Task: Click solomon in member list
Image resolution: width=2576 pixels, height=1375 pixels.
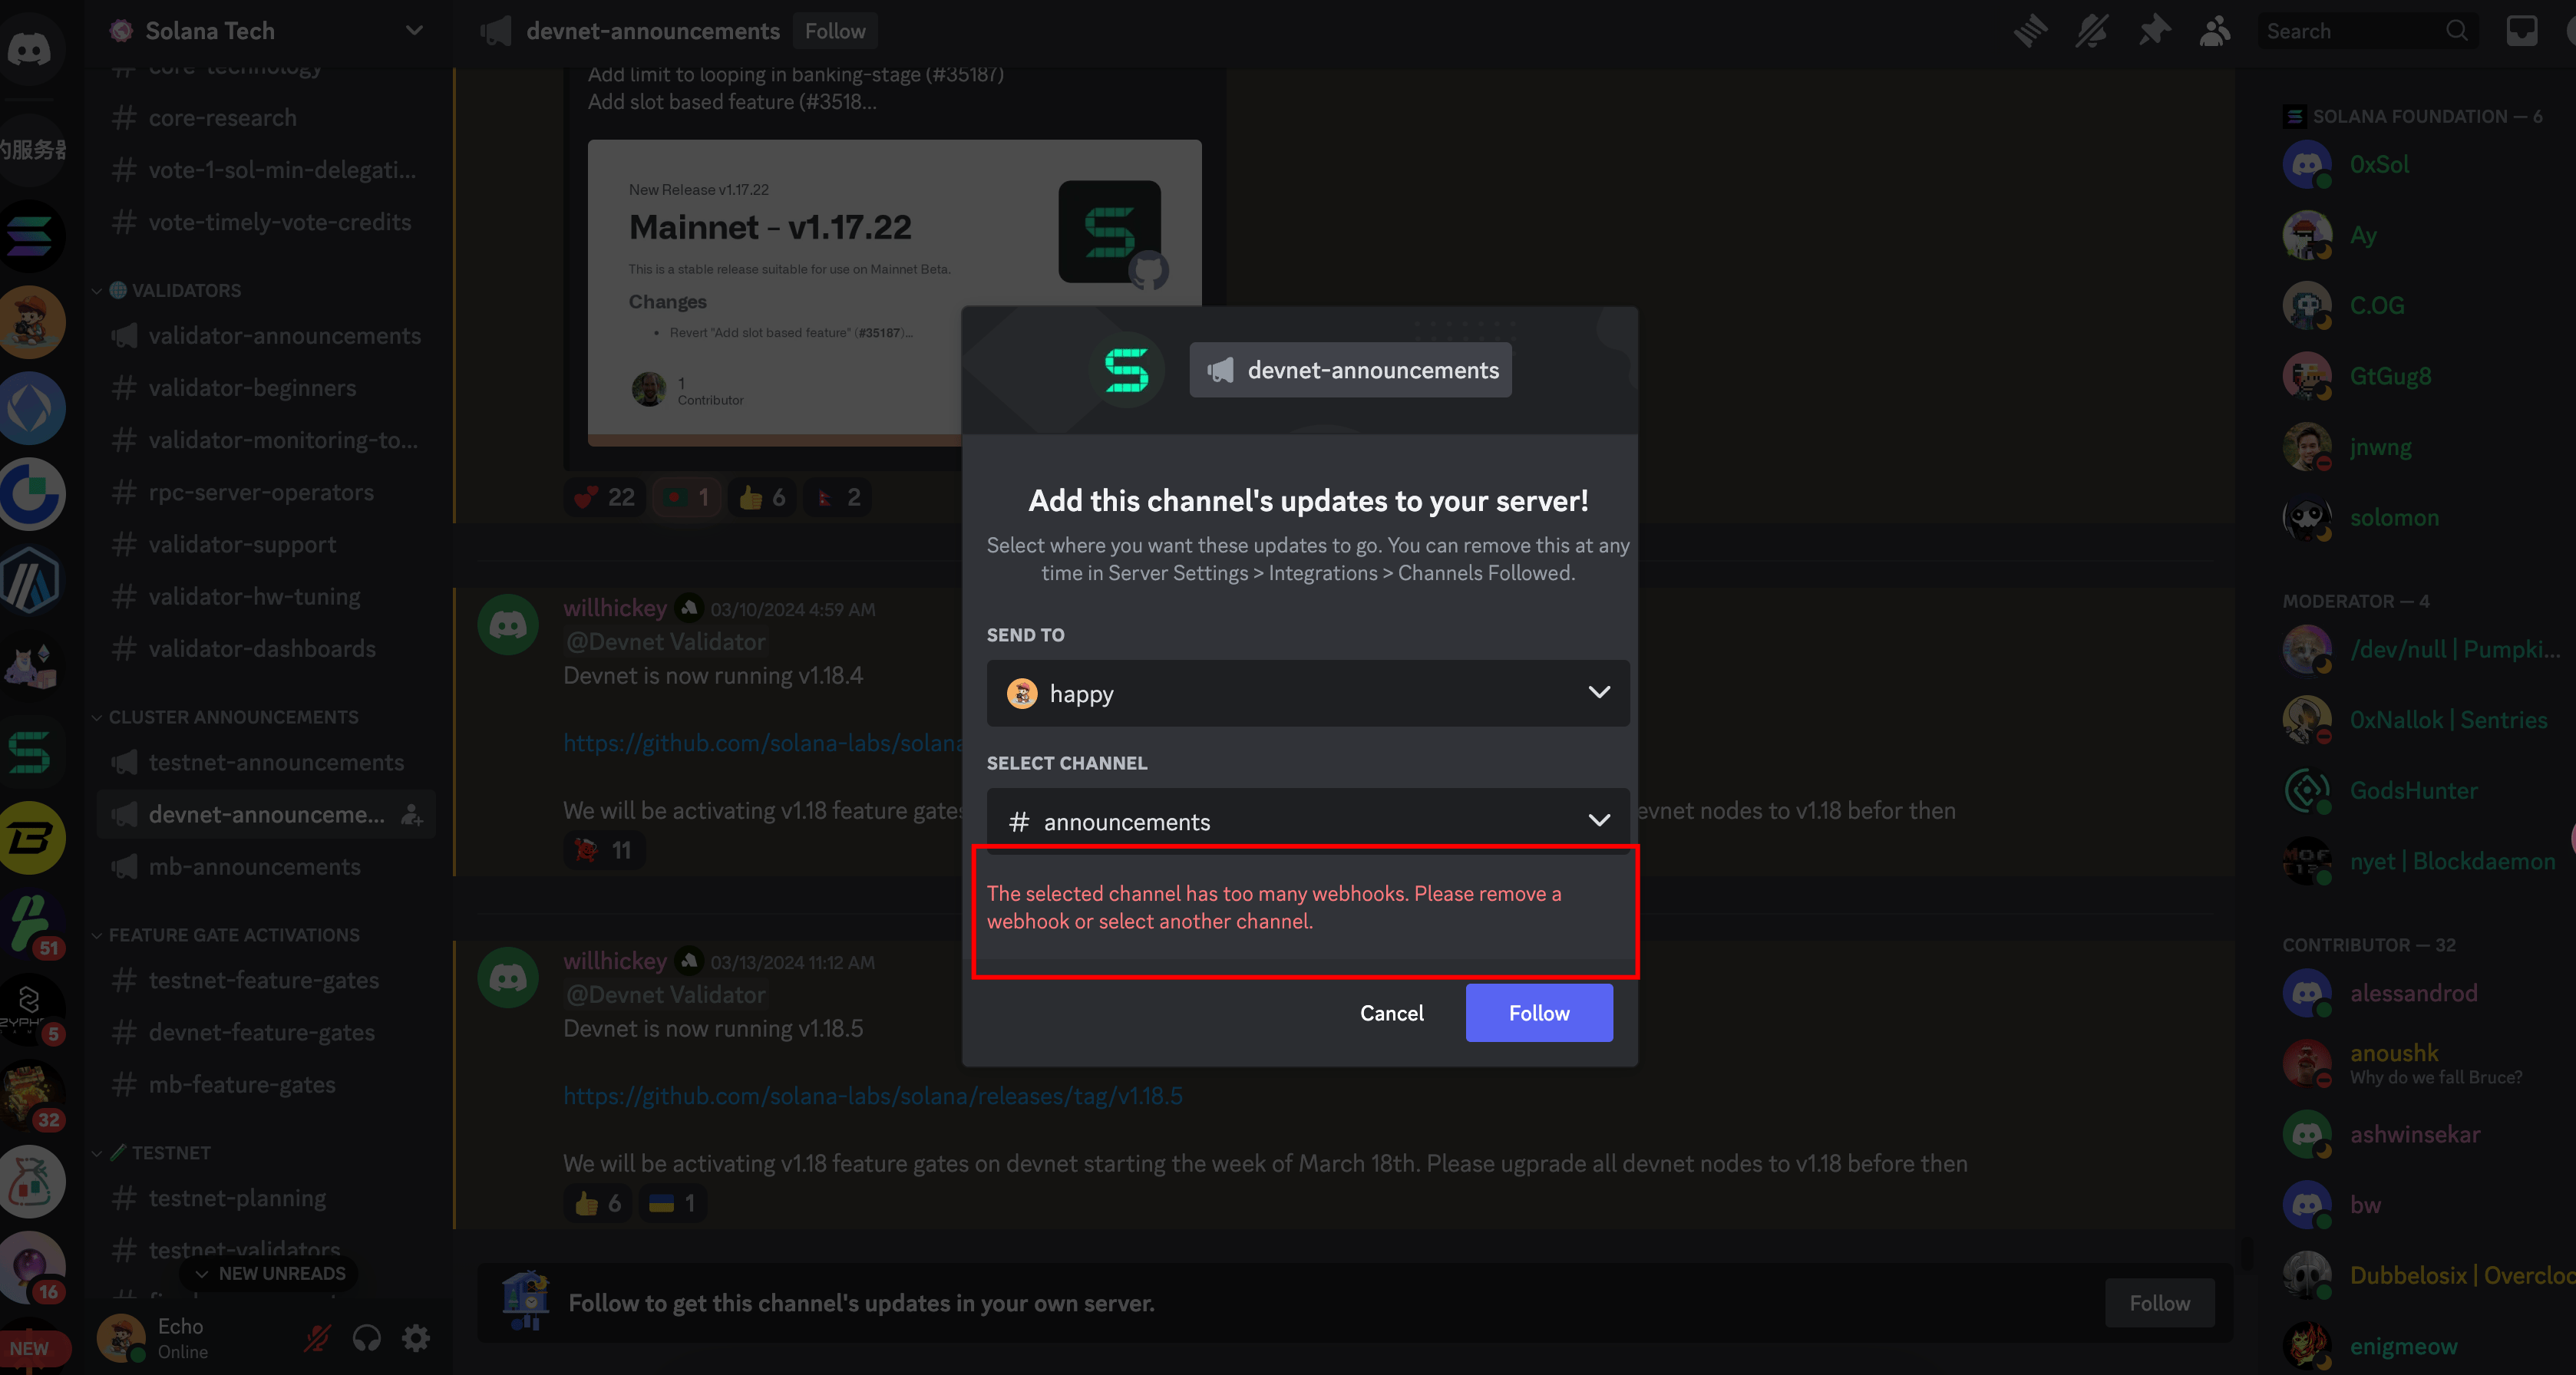Action: pyautogui.click(x=2394, y=518)
